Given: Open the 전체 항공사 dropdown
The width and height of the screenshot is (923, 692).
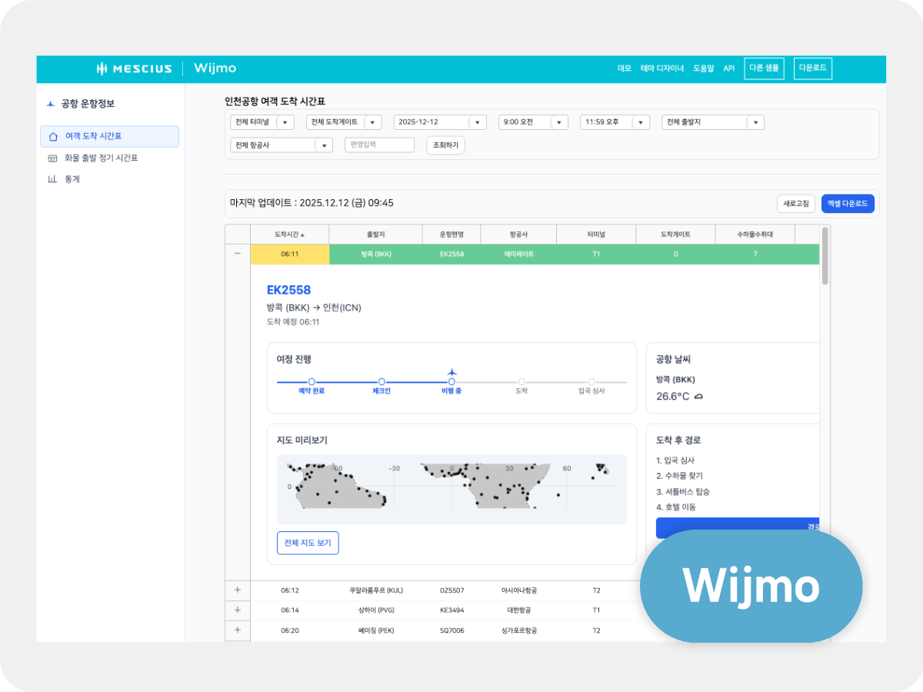Looking at the screenshot, I should coord(323,145).
